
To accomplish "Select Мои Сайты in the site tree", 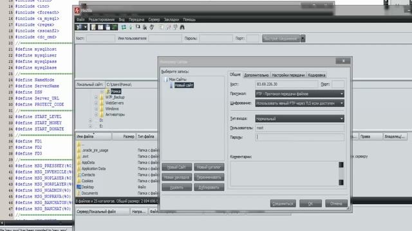I will pos(178,80).
